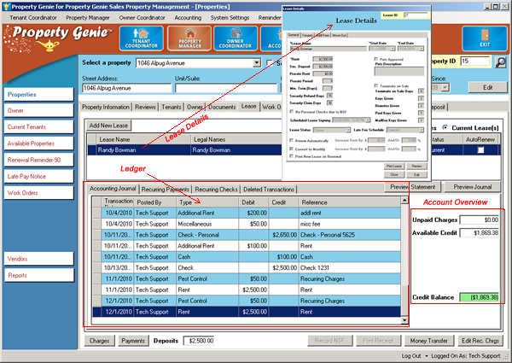Click the ledger scrollbar up arrow

pos(404,200)
